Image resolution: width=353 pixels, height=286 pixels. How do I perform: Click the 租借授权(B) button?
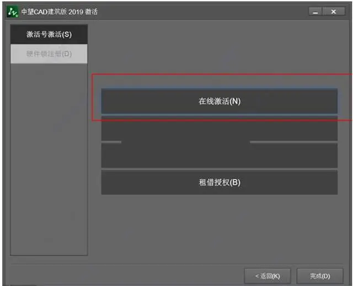pyautogui.click(x=220, y=182)
